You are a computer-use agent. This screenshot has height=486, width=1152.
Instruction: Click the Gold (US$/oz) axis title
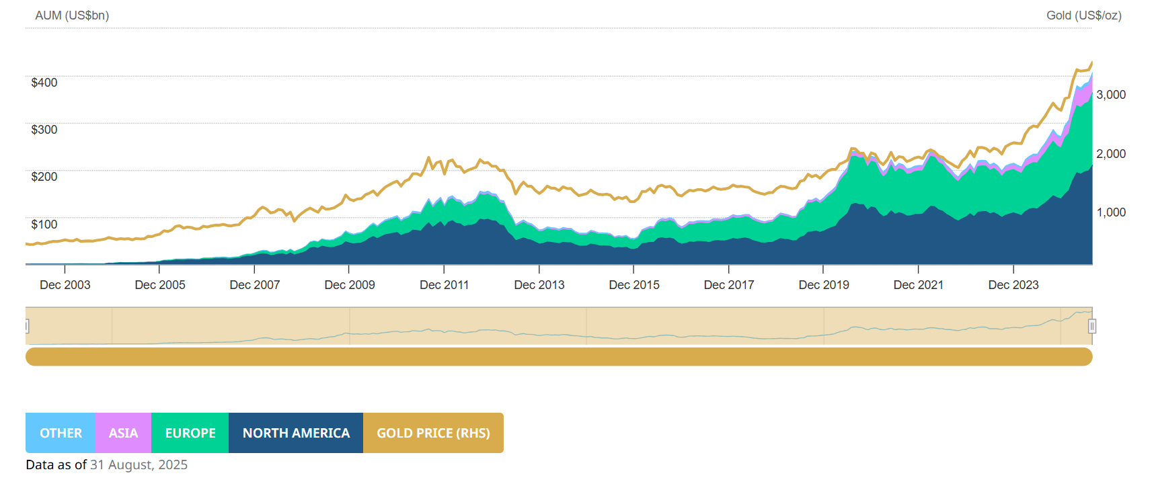[1083, 15]
